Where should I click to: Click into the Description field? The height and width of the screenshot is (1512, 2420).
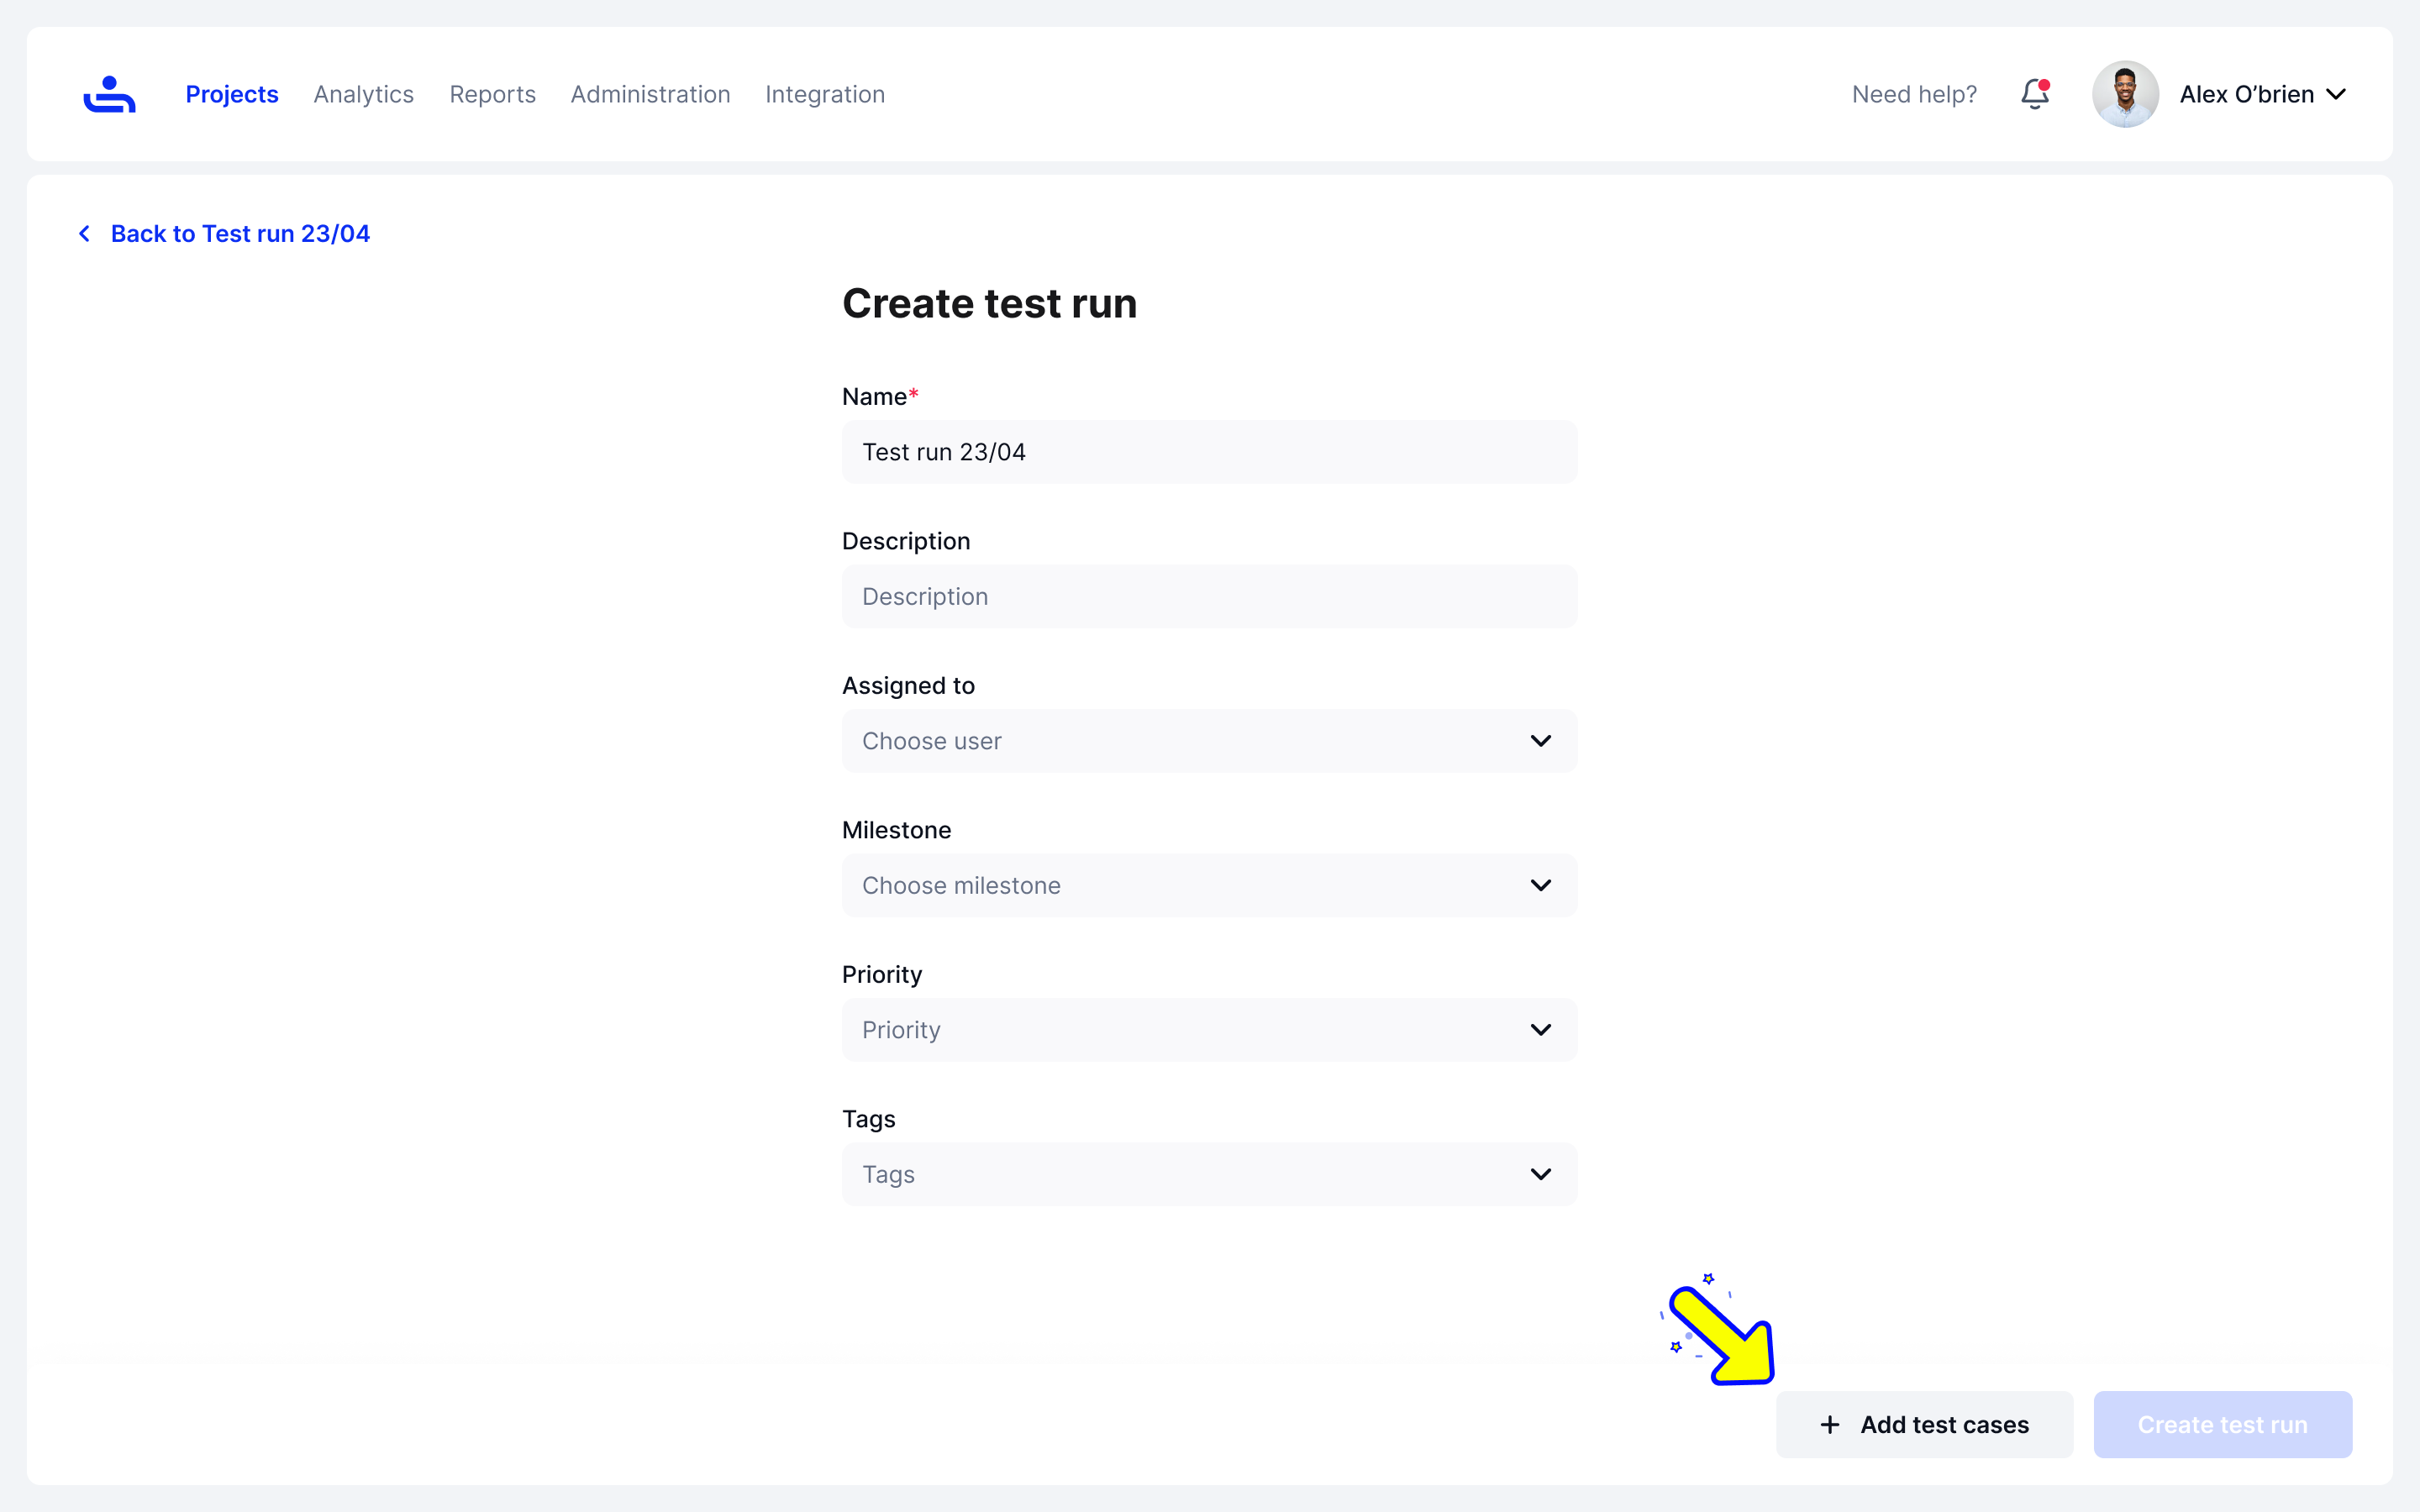1210,596
